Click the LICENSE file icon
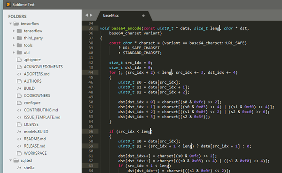 pos(19,124)
